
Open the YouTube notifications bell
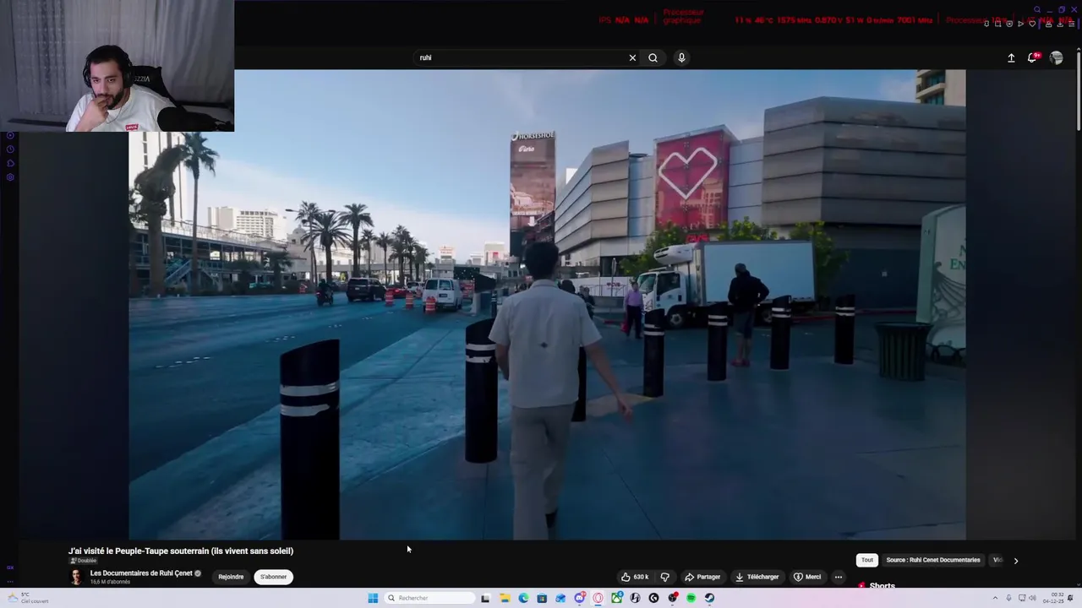[x=1032, y=57]
